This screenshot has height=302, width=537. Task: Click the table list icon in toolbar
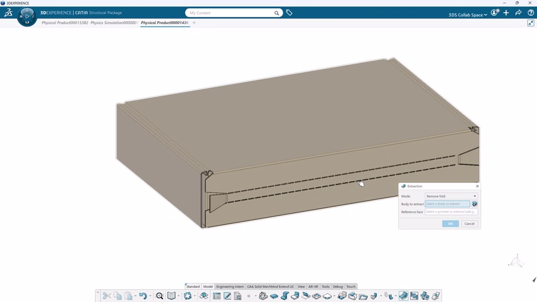[x=216, y=295]
